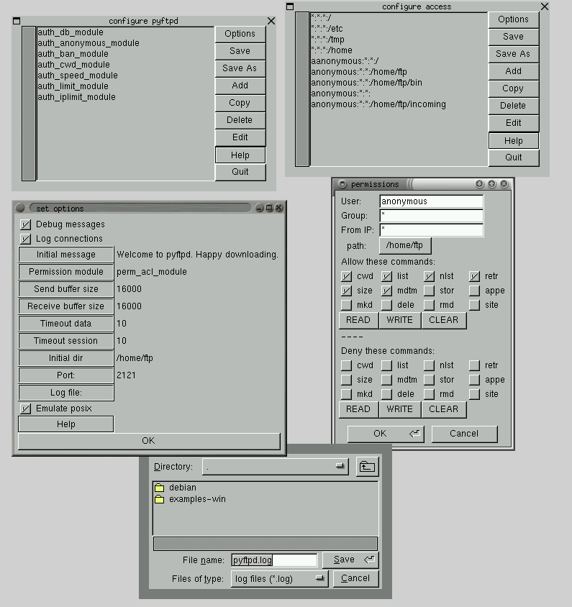Click the set options window menu icon
This screenshot has width=572, height=607.
point(21,208)
